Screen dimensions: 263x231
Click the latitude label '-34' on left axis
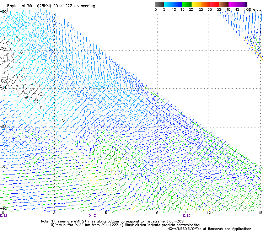coord(3,87)
